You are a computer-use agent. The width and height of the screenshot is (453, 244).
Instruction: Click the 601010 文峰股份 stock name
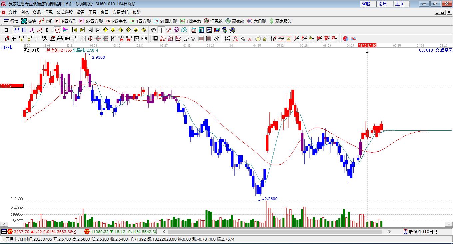tap(436, 50)
